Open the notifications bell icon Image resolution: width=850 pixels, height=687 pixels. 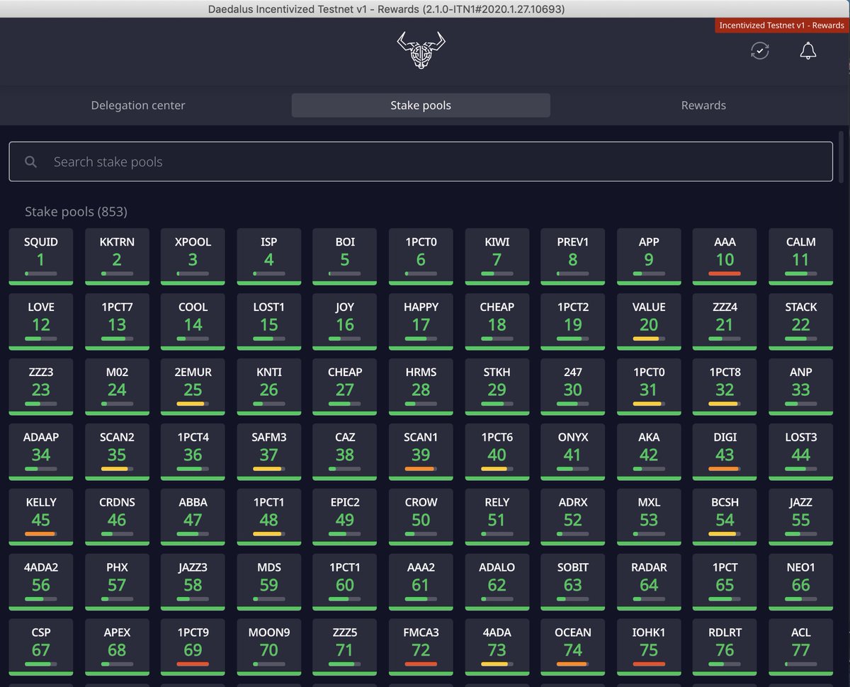tap(808, 51)
